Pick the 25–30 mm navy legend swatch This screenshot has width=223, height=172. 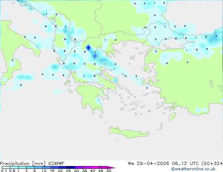pyautogui.click(x=71, y=167)
